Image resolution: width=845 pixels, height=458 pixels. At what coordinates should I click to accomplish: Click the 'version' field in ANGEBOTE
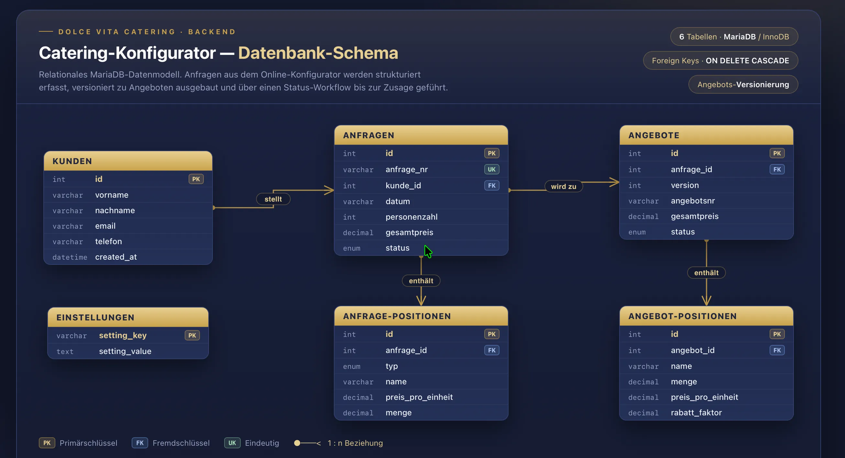point(706,185)
